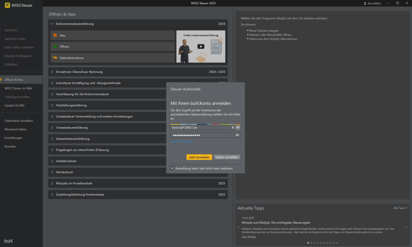412x247 pixels.
Task: Expand Zuzahlungsbefreiung Krankenkasse
Action: [52, 194]
